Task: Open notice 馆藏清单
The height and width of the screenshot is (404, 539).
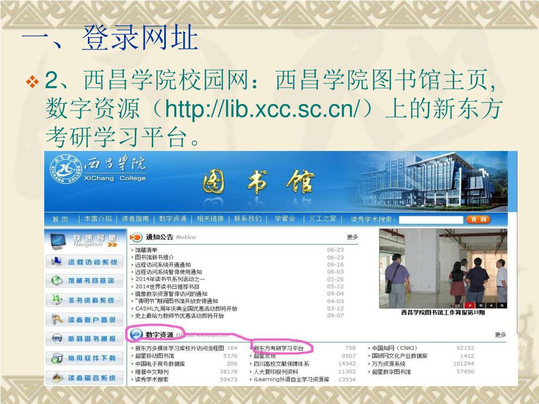Action: point(146,250)
